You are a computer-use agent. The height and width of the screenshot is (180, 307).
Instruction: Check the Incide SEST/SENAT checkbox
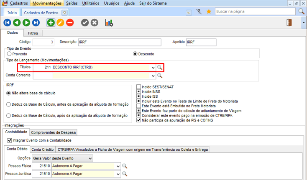click(139, 87)
